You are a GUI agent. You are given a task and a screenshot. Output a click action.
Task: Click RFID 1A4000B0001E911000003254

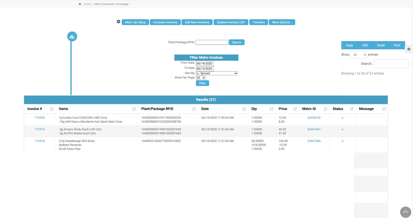click(161, 118)
